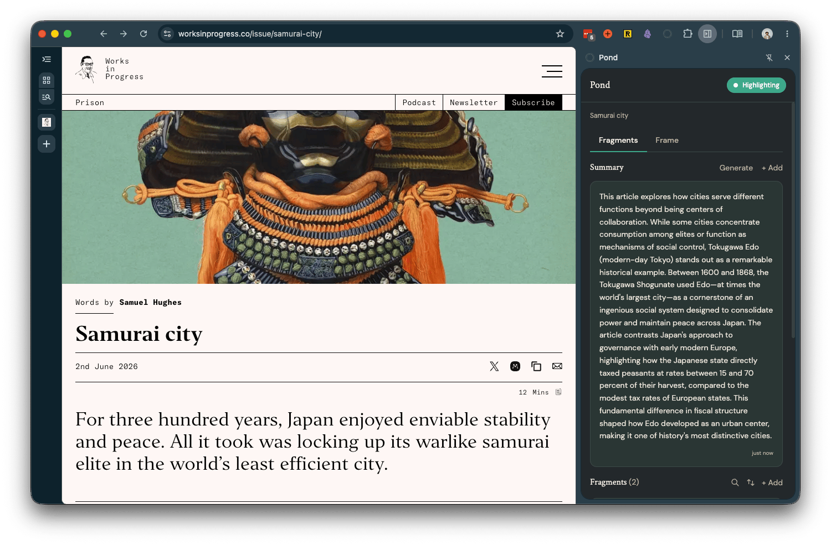
Task: Add a fragment with + Add
Action: [772, 482]
